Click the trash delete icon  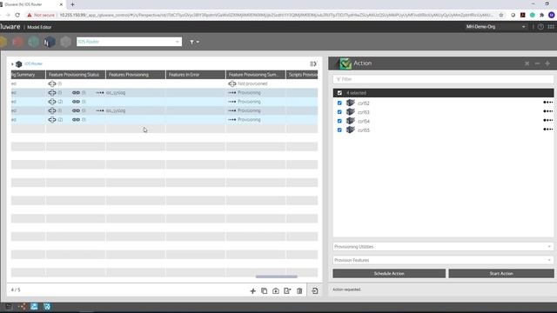click(299, 291)
